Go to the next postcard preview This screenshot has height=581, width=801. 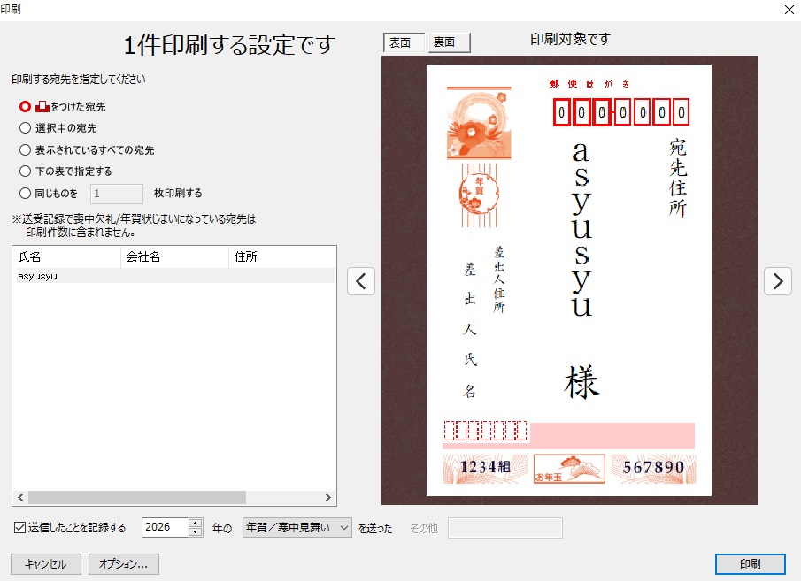click(x=777, y=280)
